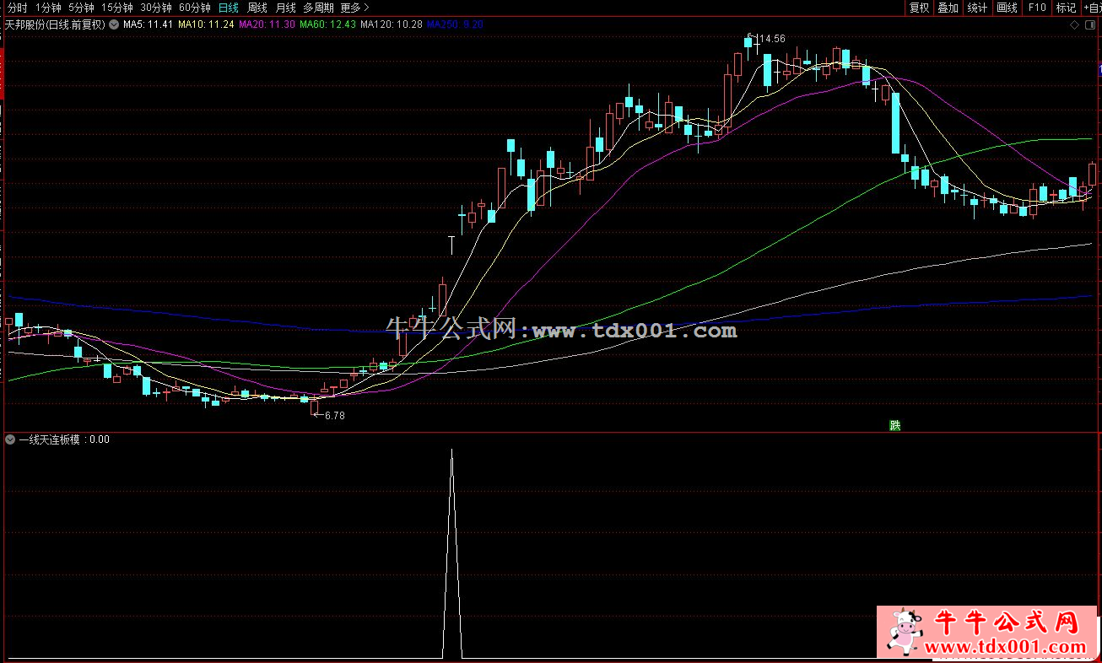Click the diamond icon at chart corner

click(1075, 25)
